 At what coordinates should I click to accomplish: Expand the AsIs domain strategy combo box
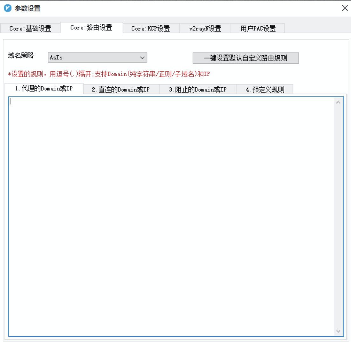[x=143, y=57]
